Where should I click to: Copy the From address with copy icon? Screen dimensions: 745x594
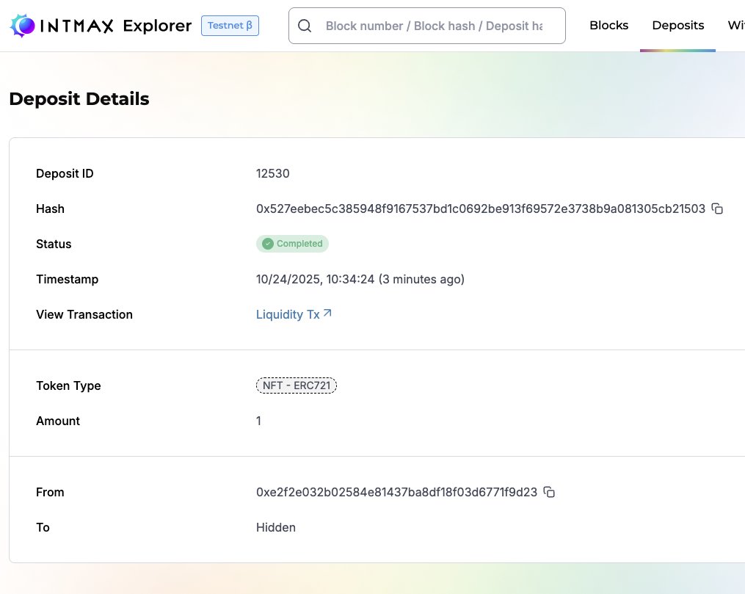tap(549, 492)
